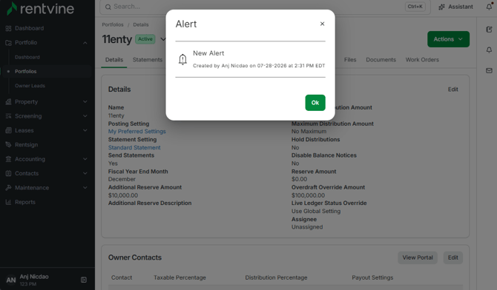Viewport: 497px width, 290px height.
Task: Switch to the Details tab
Action: [x=114, y=60]
